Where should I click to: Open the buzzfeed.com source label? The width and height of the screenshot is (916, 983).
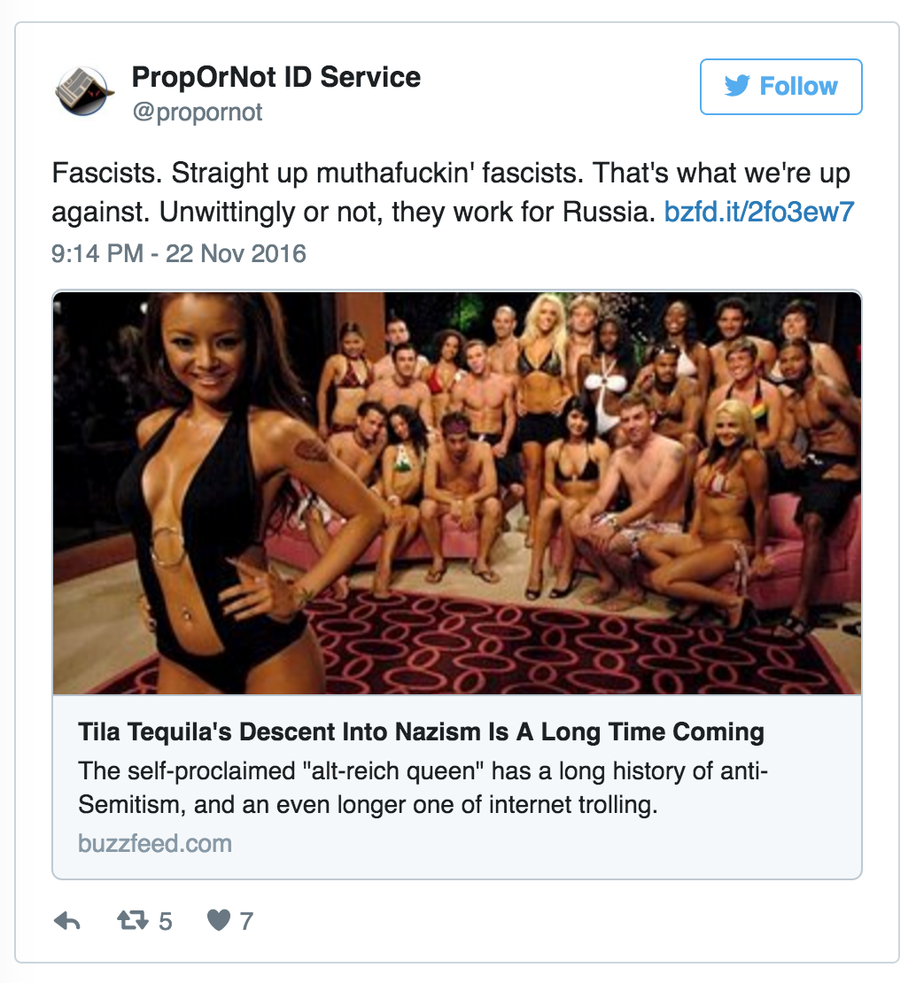(x=155, y=843)
